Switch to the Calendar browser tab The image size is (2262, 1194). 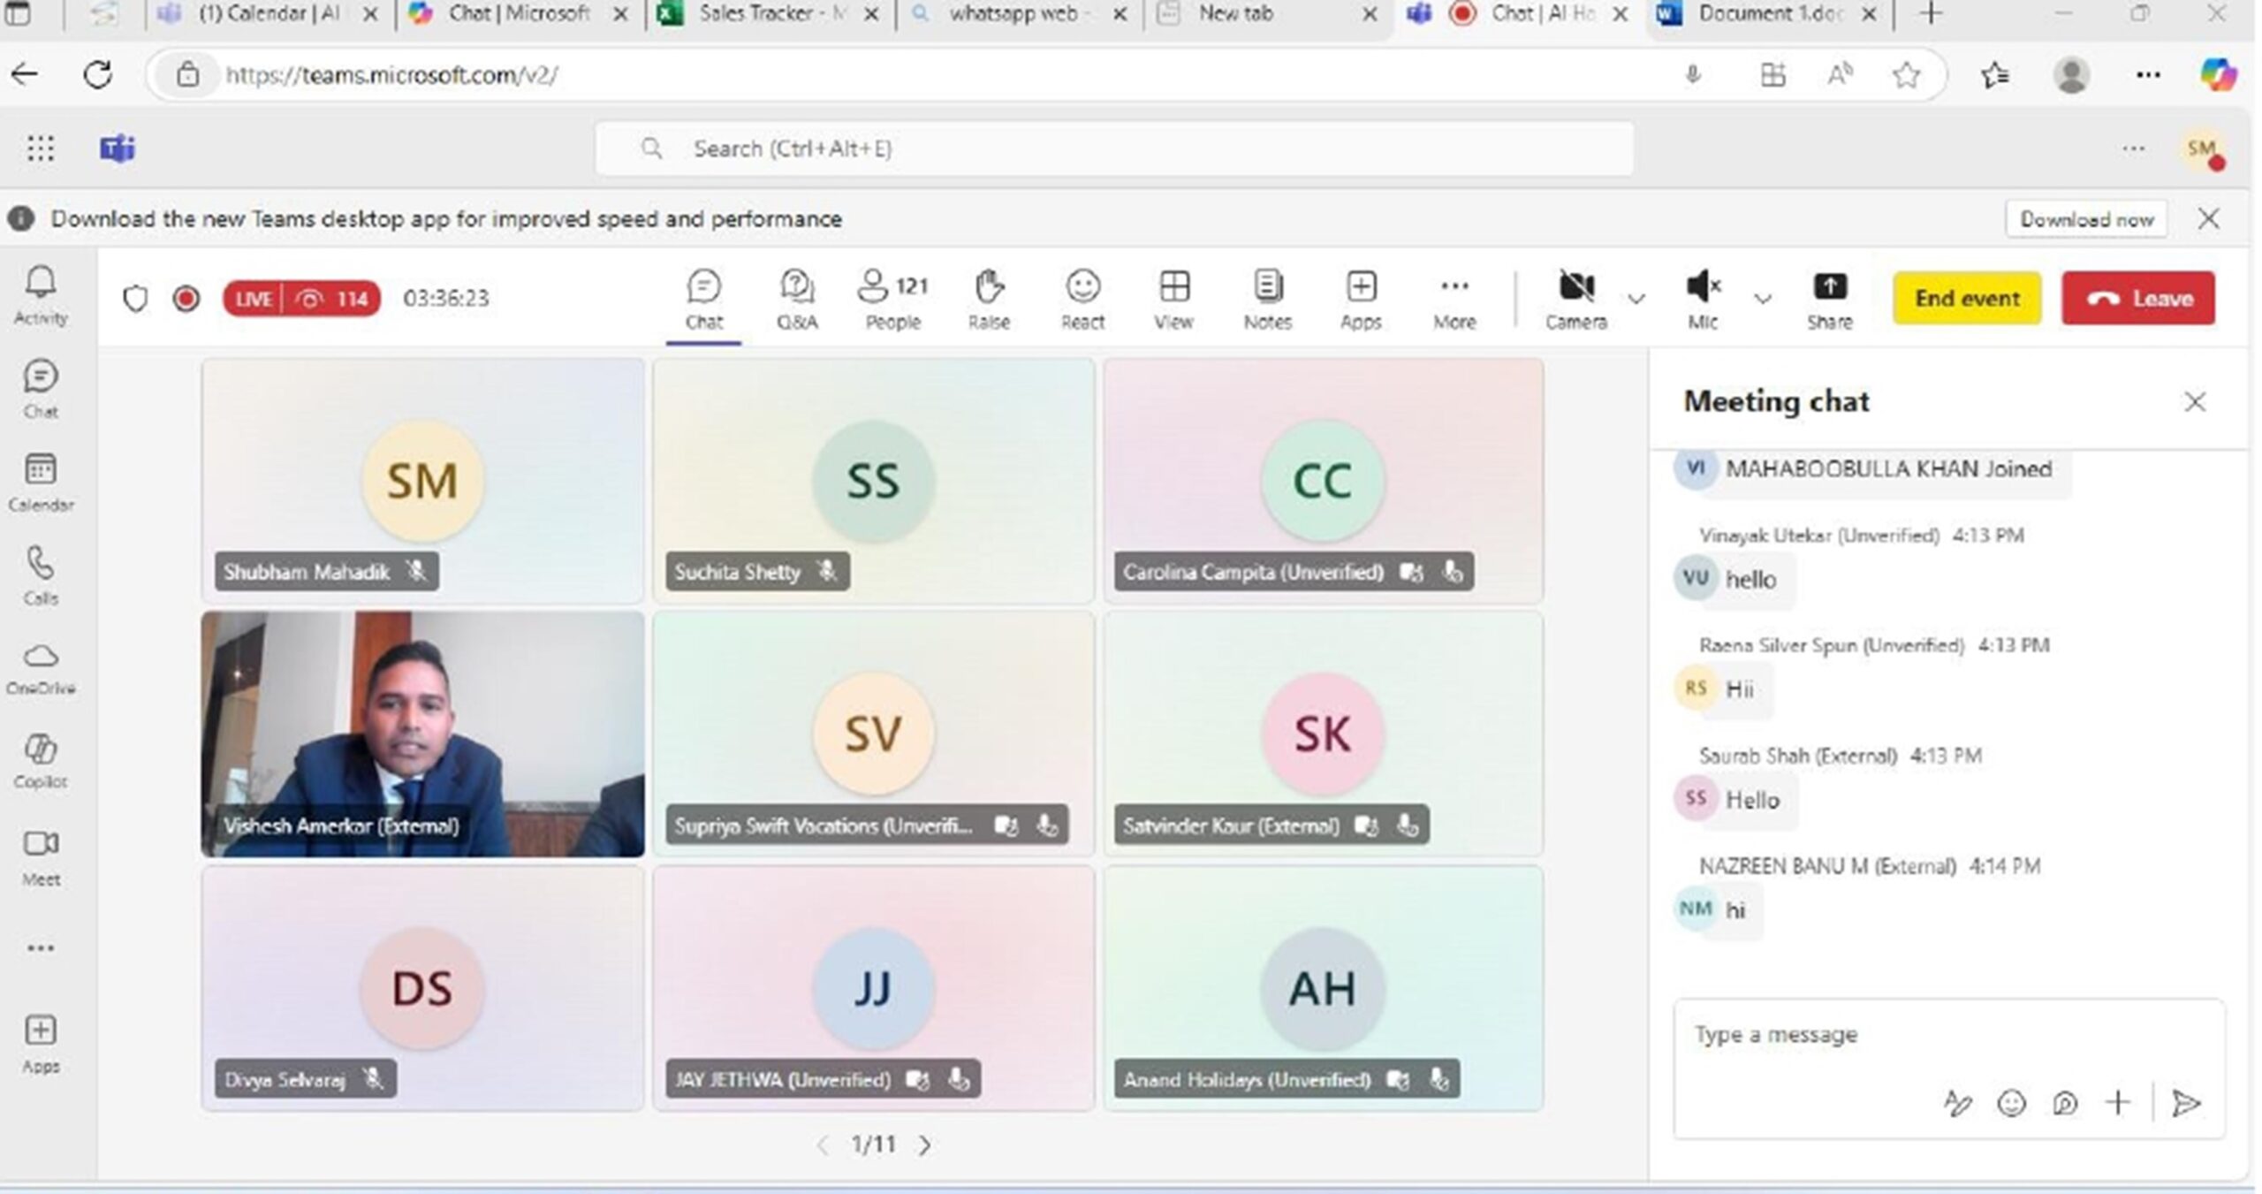click(268, 15)
